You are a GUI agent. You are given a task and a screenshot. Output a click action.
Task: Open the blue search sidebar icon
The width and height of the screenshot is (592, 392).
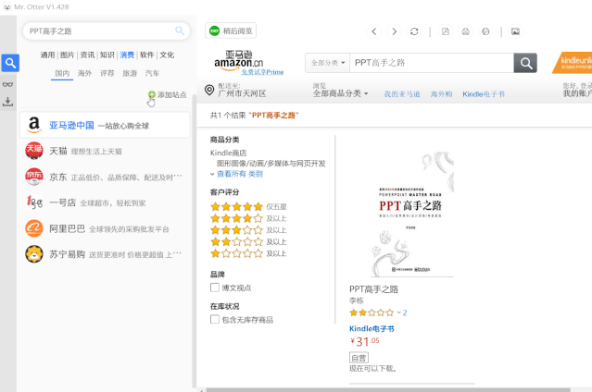[10, 63]
